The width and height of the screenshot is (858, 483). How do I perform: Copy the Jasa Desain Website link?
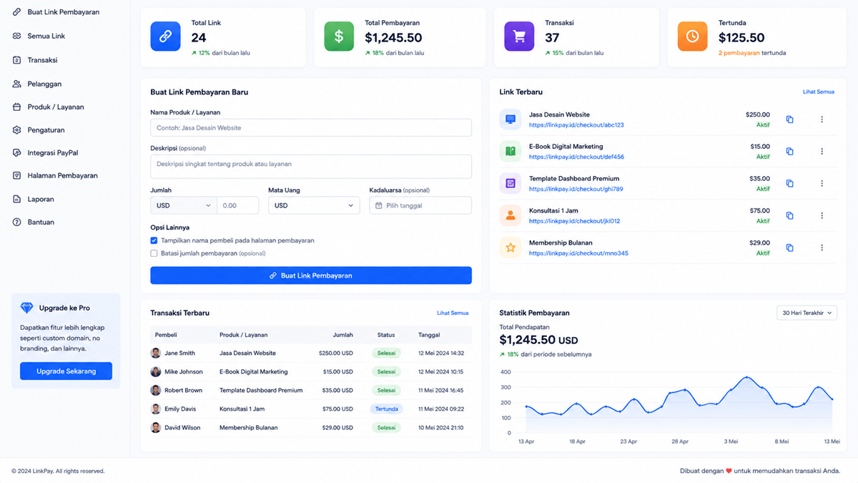(789, 119)
